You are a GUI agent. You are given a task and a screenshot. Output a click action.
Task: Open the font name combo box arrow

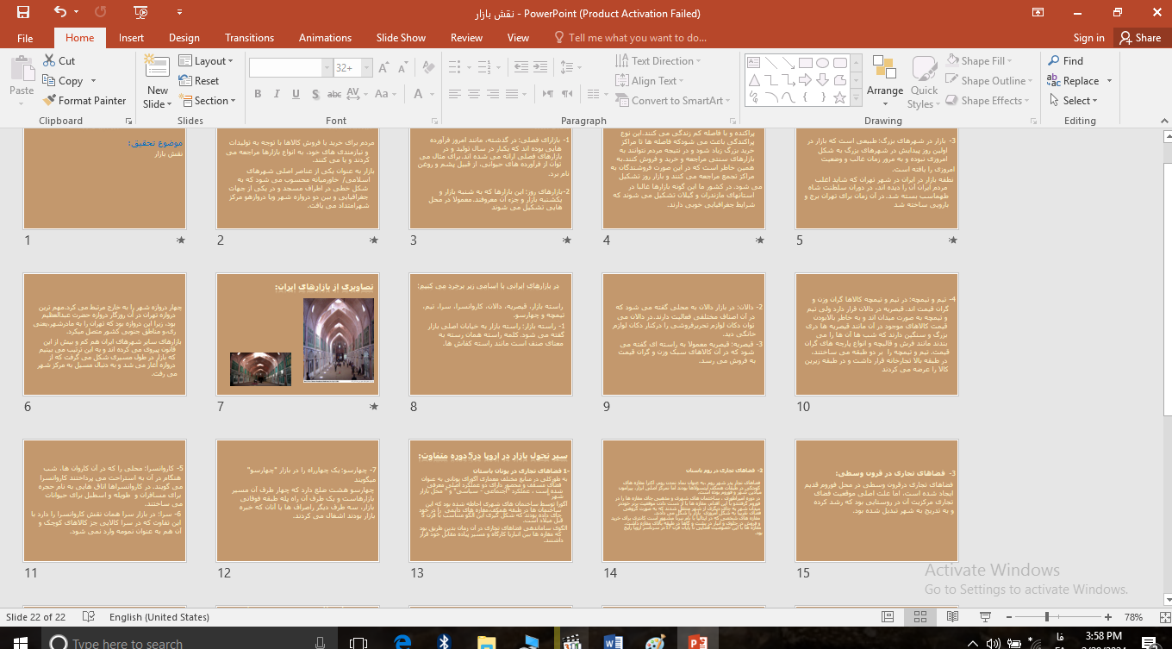click(327, 68)
